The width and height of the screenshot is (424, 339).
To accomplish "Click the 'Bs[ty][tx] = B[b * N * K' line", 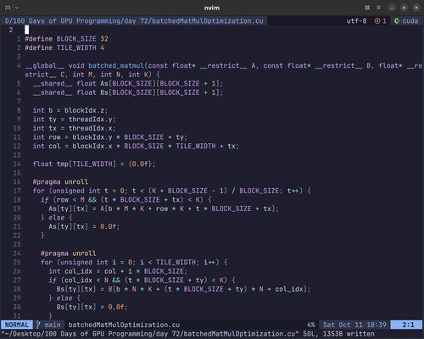I will point(183,289).
